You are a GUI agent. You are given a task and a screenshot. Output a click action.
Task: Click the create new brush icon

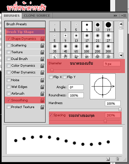pos(108,159)
